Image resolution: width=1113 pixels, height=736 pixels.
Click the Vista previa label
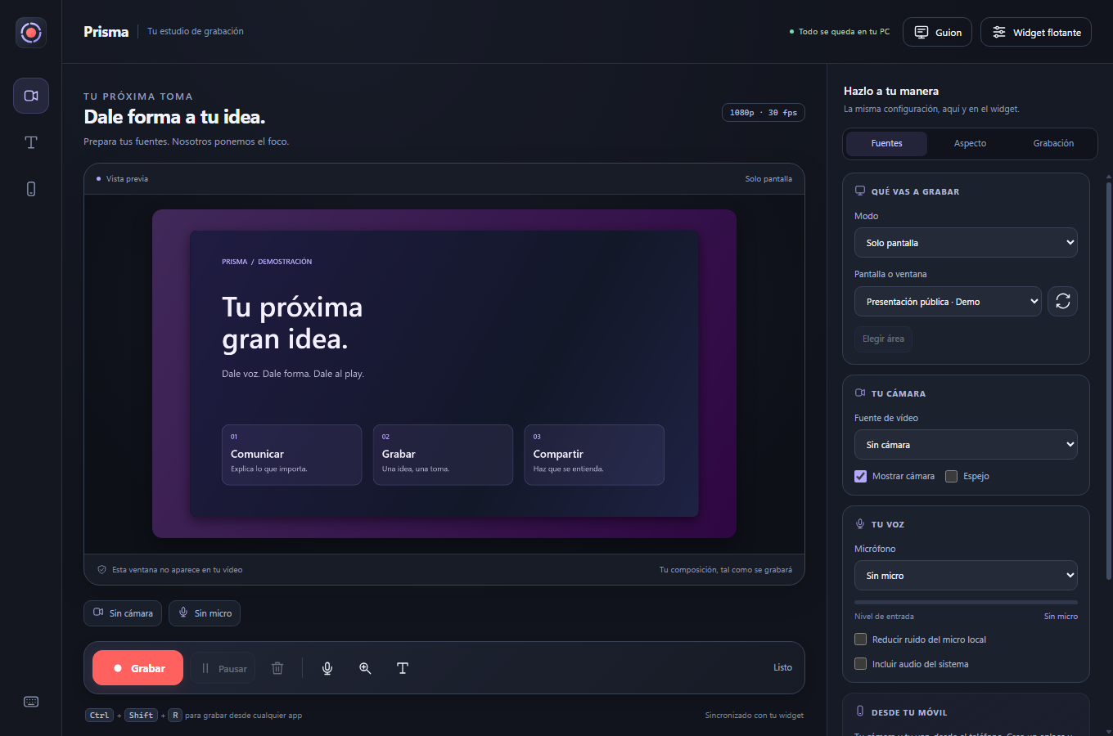coord(127,179)
